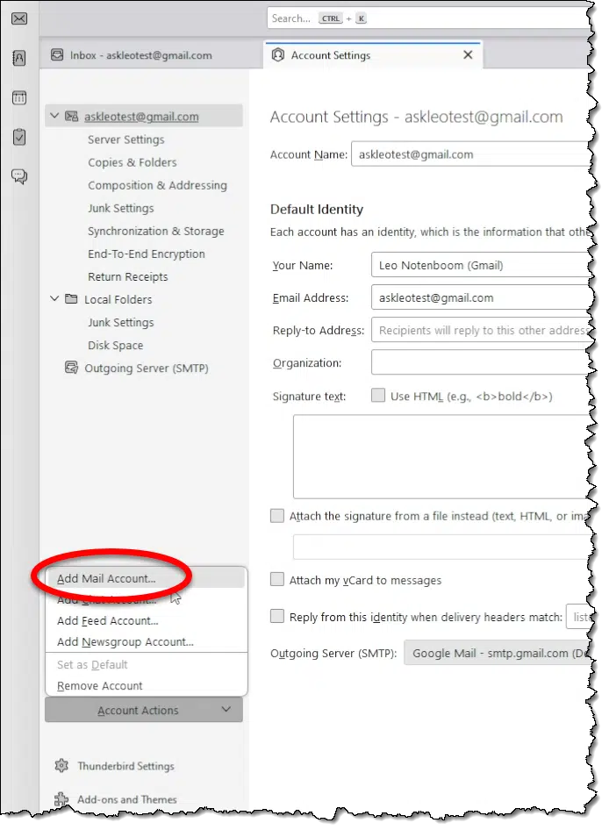609x830 pixels.
Task: Select Junk Settings under askleotest@gmail.com
Action: point(121,208)
